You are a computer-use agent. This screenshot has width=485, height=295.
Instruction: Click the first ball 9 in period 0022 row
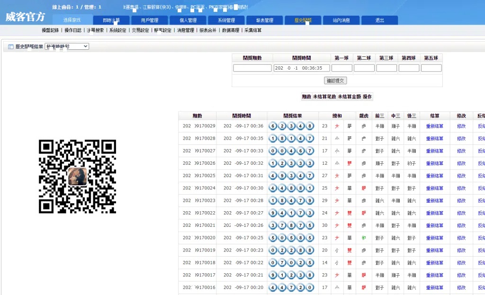(273, 213)
